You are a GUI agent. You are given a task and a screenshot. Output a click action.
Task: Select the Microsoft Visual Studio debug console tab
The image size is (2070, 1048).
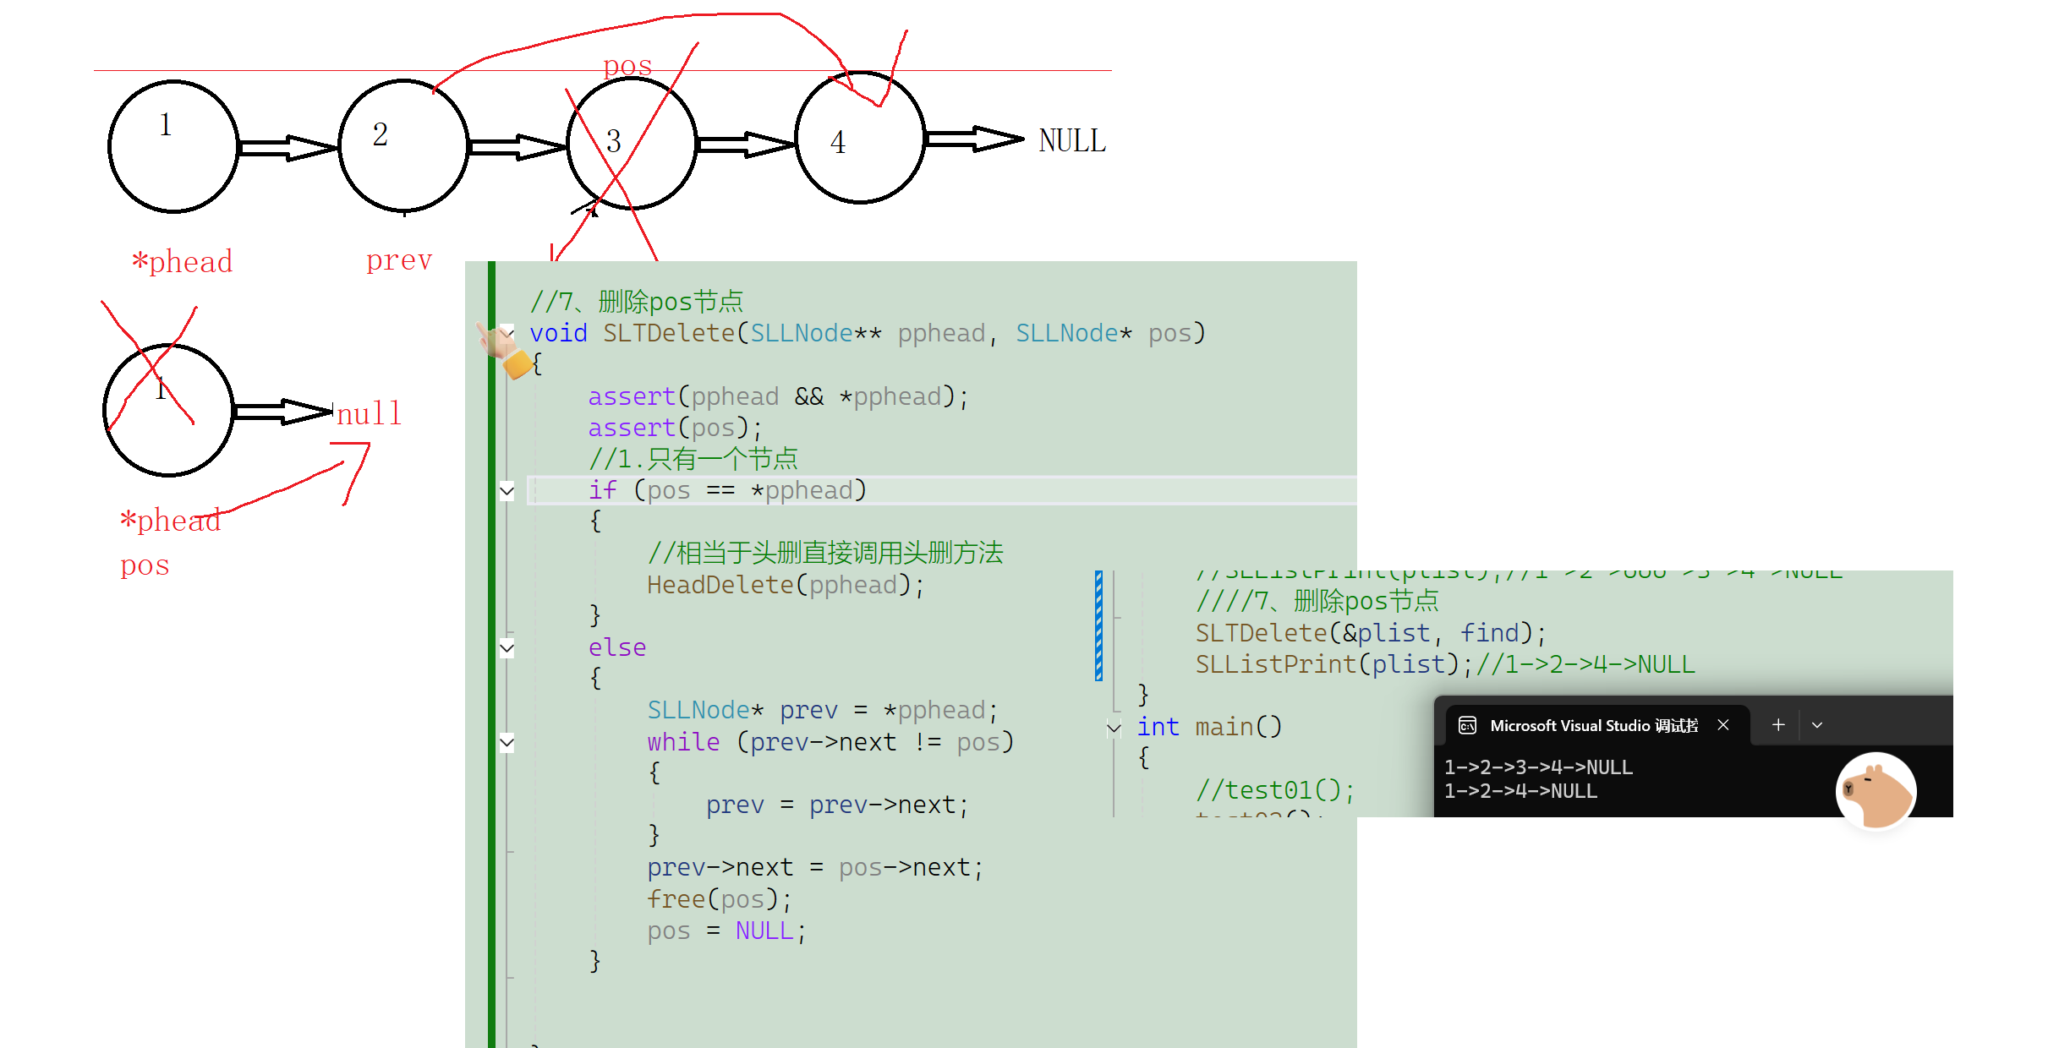click(1592, 725)
